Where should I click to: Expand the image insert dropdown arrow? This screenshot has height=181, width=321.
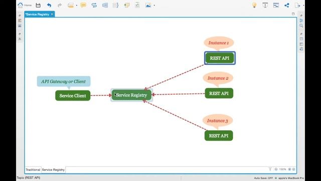(154, 6)
